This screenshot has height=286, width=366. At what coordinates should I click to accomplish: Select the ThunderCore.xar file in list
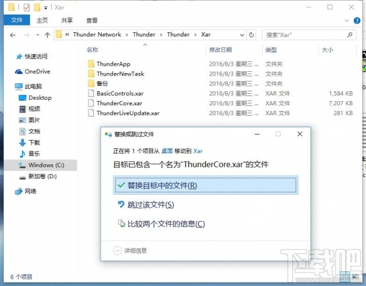[120, 103]
